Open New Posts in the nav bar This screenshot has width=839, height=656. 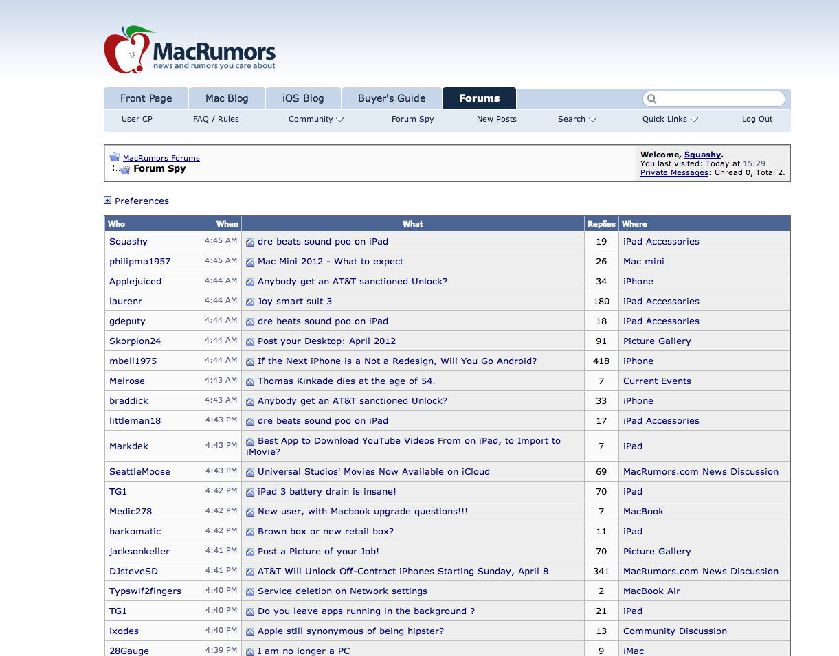[x=497, y=119]
